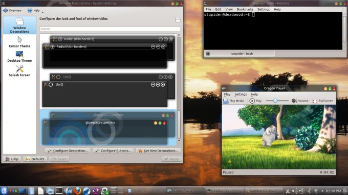
Task: Go back to System Settings Overview
Action: 12,10
